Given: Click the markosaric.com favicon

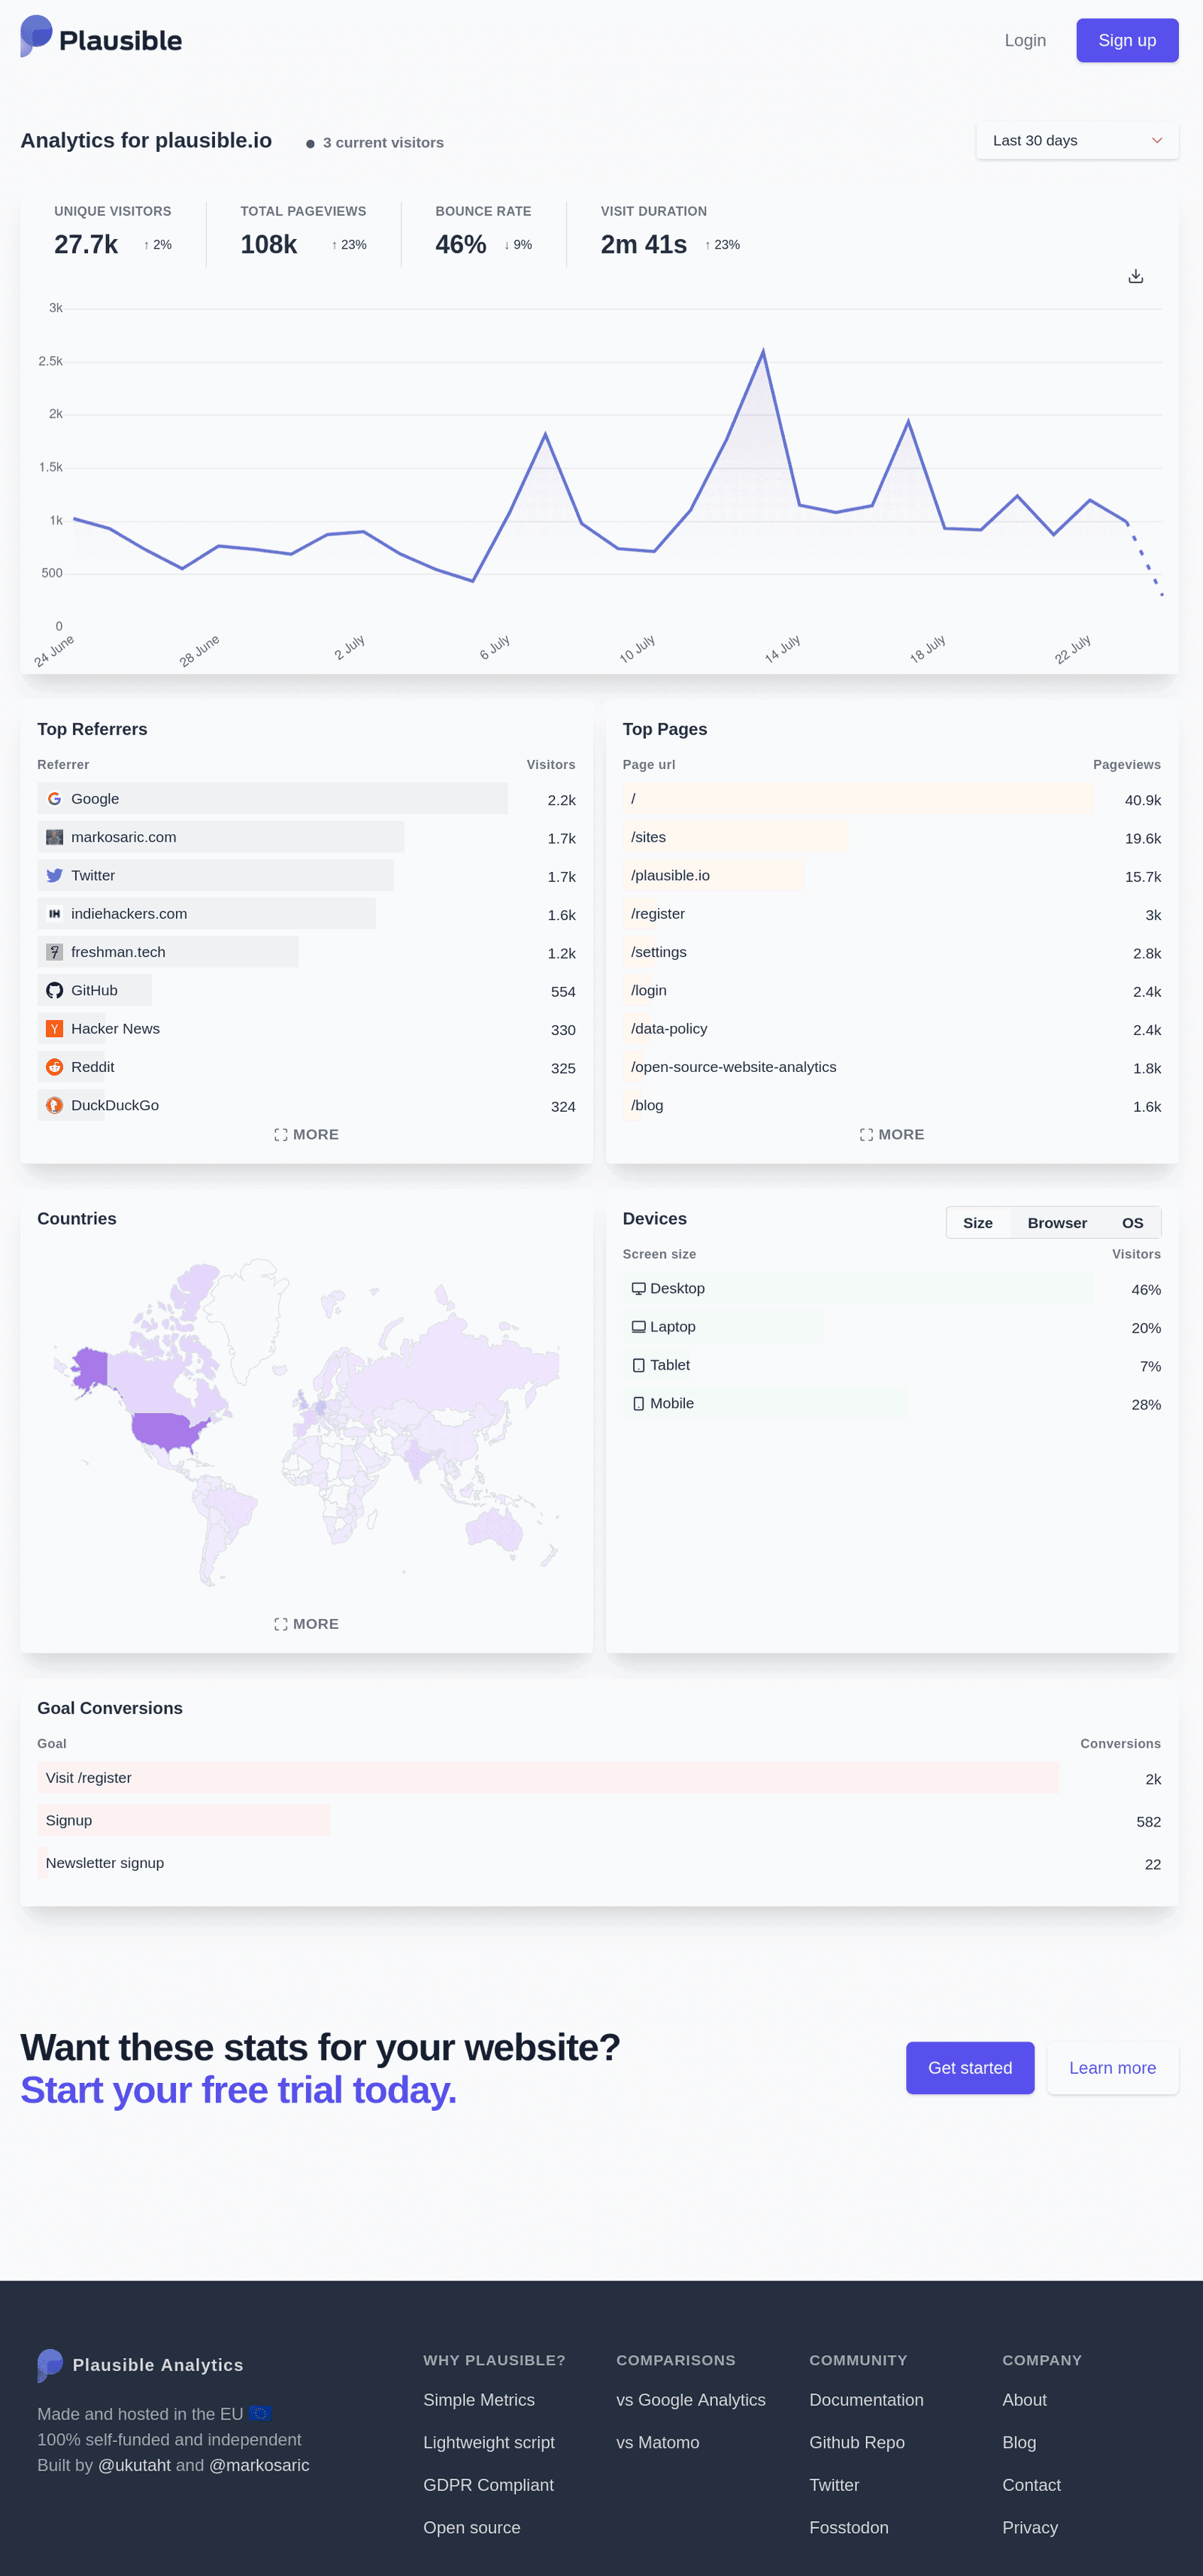Looking at the screenshot, I should pos(54,837).
